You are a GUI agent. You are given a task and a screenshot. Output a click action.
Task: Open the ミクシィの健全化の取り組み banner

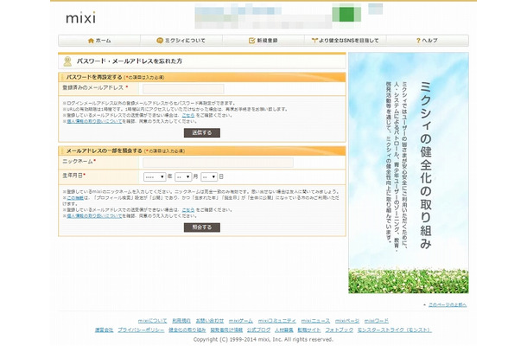(409, 173)
